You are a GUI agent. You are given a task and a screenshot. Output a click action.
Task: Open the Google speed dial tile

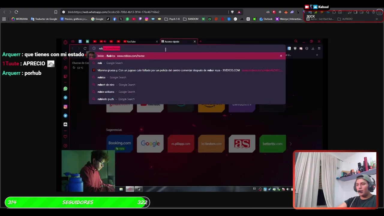pyautogui.click(x=150, y=144)
